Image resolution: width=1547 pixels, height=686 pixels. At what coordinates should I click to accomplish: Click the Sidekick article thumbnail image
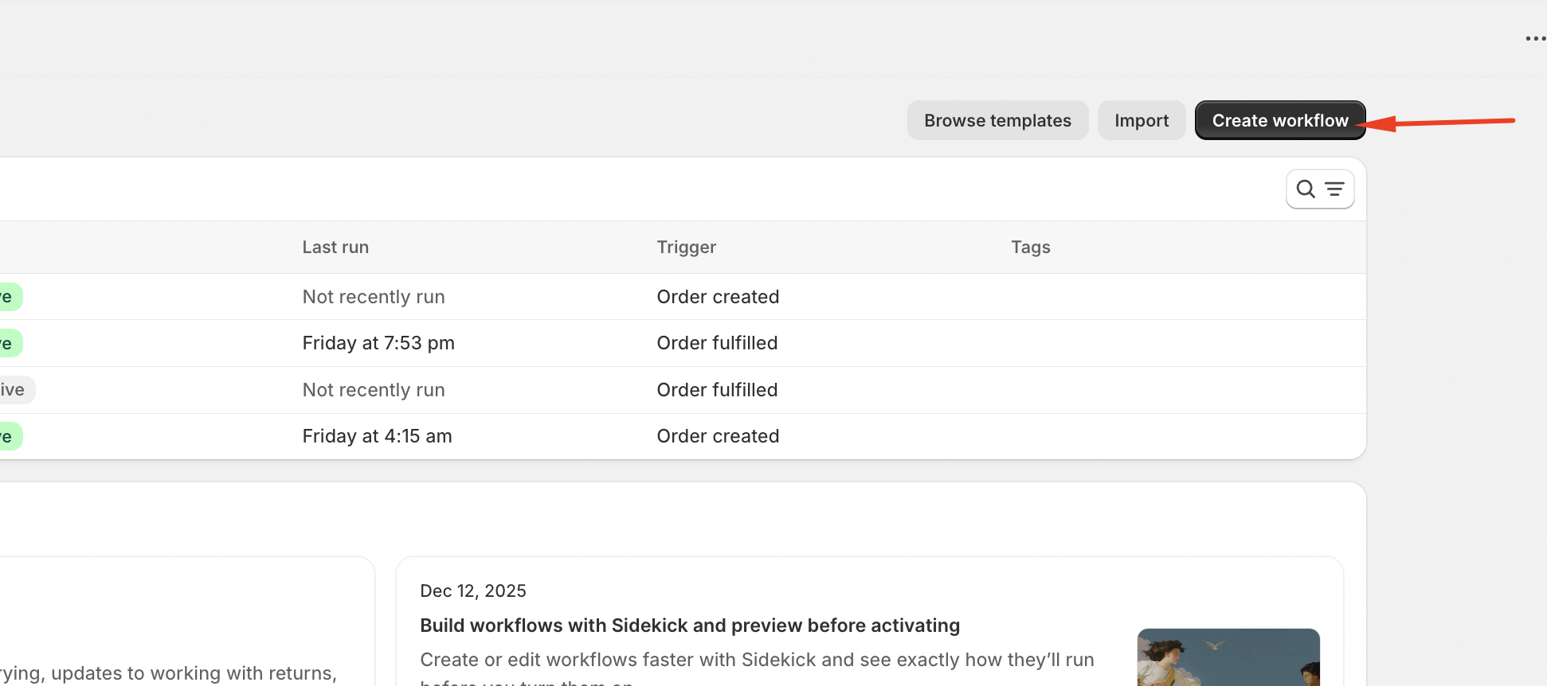pyautogui.click(x=1228, y=657)
